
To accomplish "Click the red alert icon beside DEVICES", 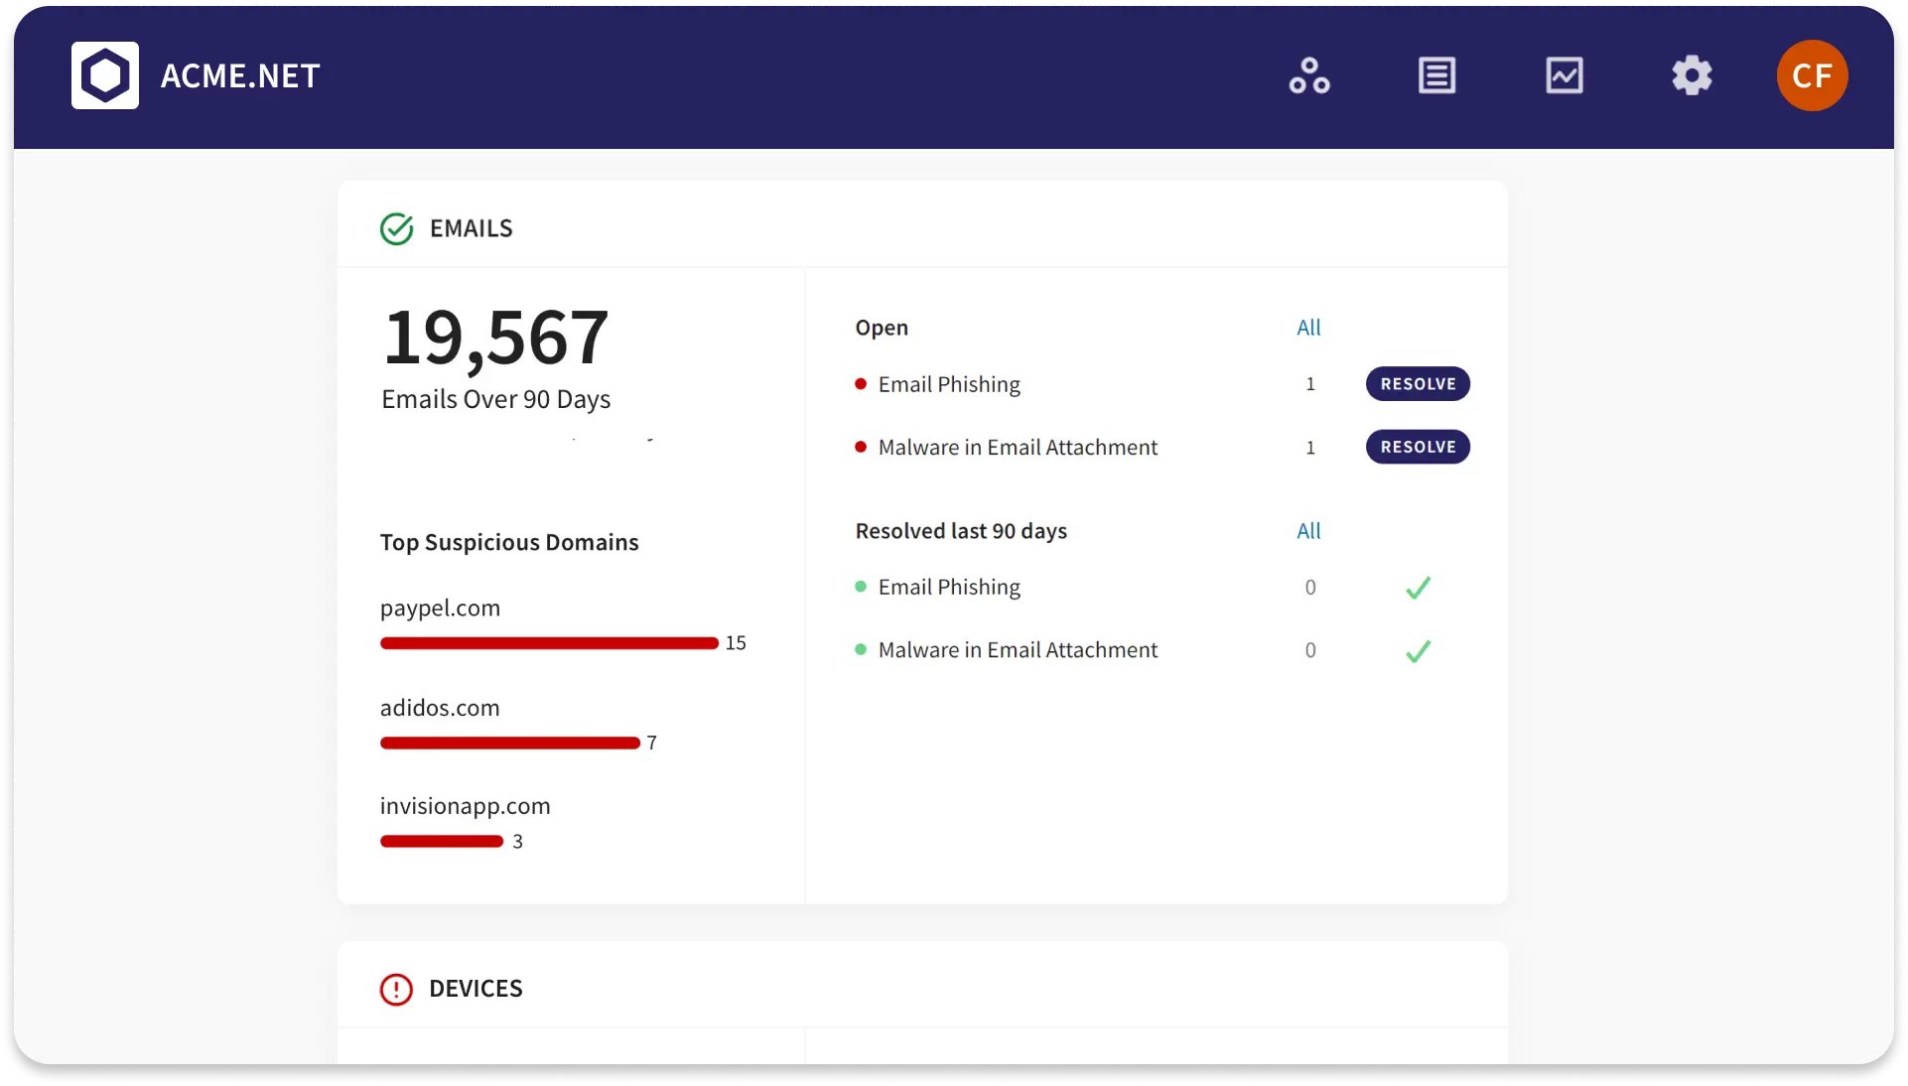I will click(x=396, y=989).
